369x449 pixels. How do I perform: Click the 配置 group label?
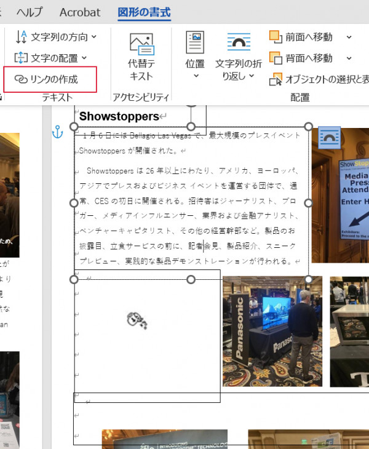(x=300, y=97)
